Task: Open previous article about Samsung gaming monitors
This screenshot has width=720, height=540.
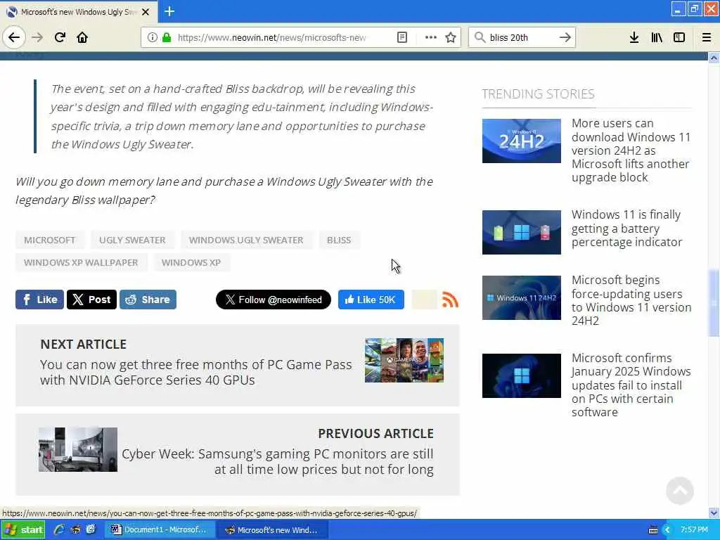Action: point(277,461)
